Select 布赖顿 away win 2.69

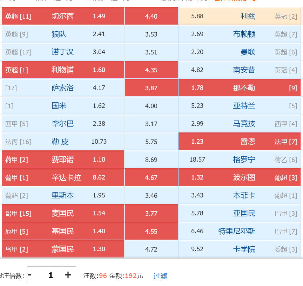pyautogui.click(x=240, y=34)
